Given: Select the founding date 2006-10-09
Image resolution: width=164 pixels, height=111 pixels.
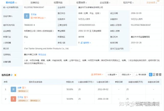Looking at the screenshot, I should coord(136,13).
